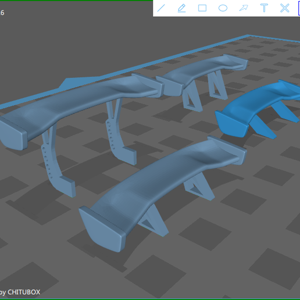Click the right strut of the large spoiler
Screen dimensions: 300x300
120,132
